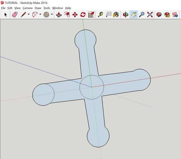
Task: Activate the Tape Measure tool
Action: point(100,15)
